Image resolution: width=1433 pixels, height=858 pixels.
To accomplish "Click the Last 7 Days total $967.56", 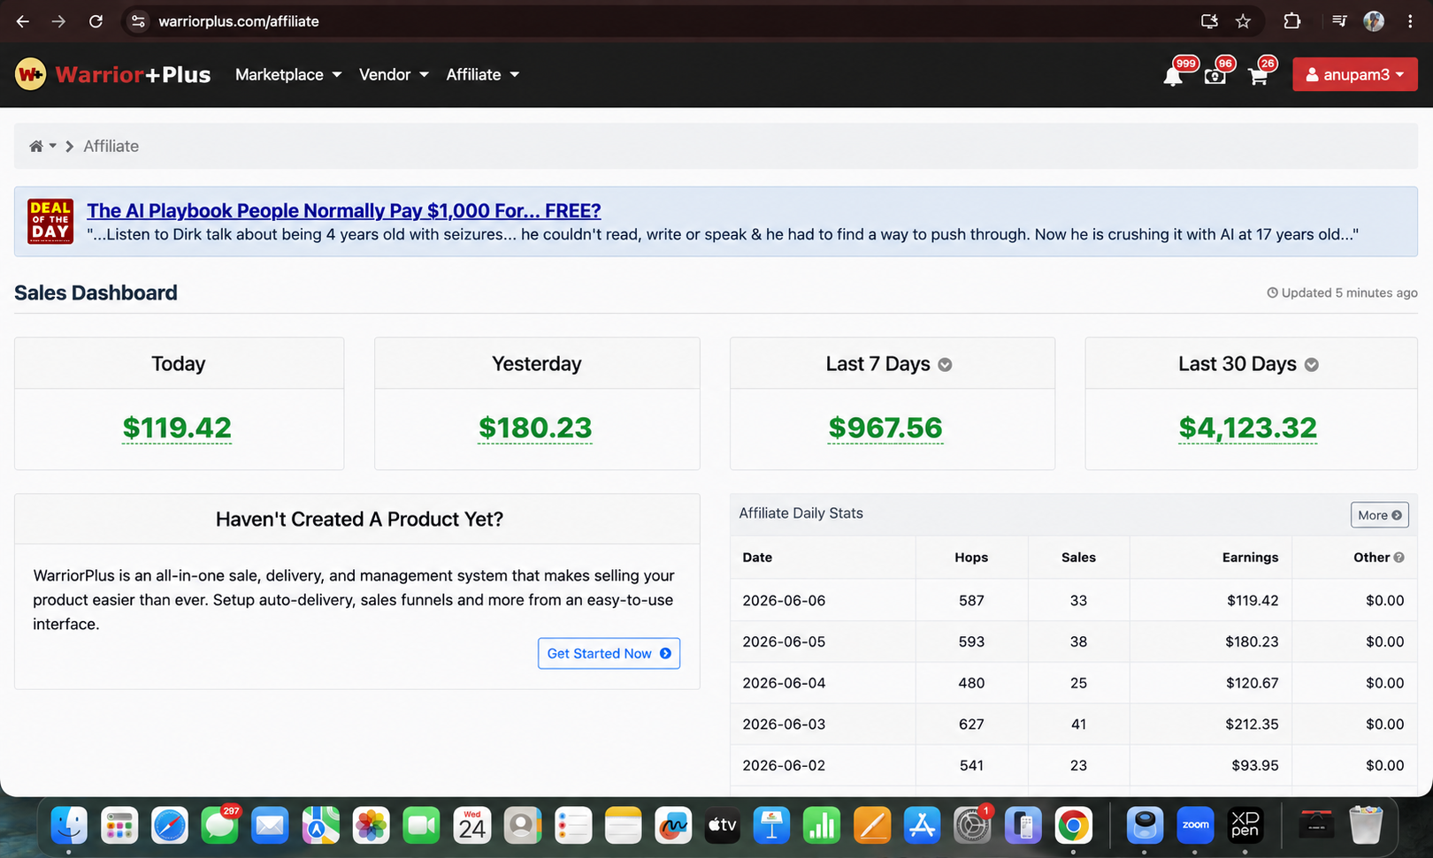I will (x=885, y=428).
